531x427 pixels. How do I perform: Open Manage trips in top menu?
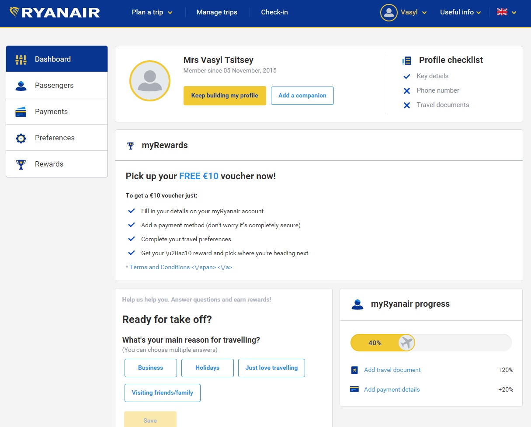click(217, 12)
